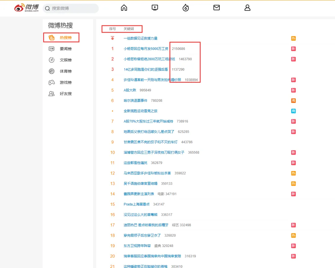Click 新 badge on the rank 4 row

(293, 80)
